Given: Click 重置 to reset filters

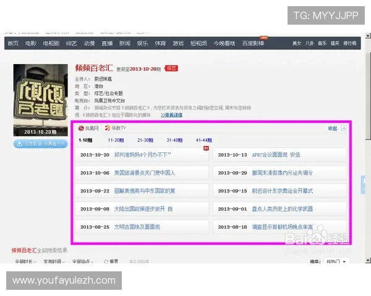Looking at the screenshot, I should [x=111, y=261].
